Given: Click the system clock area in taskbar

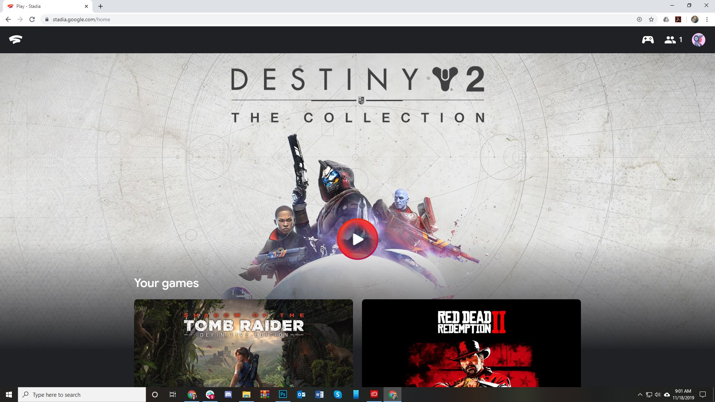Looking at the screenshot, I should tap(684, 394).
